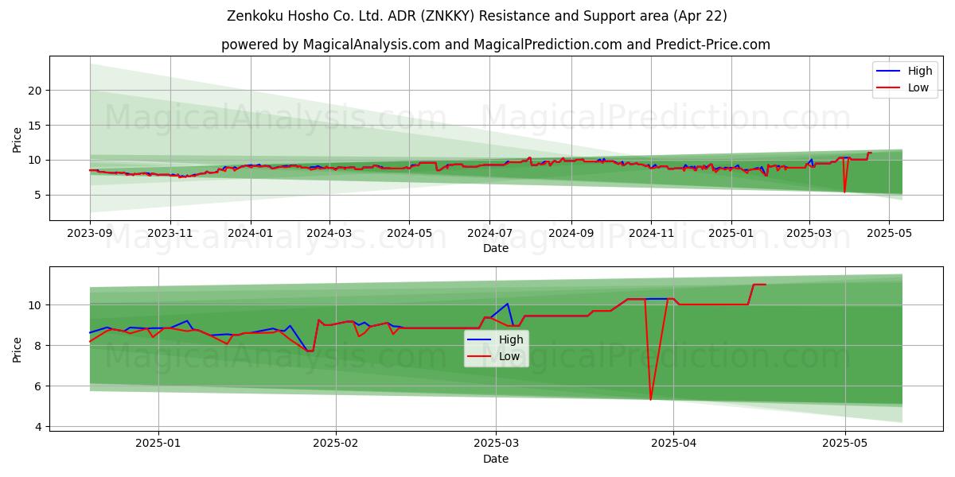Click the '2023-09' label on top chart axis
955x477 pixels.
[x=90, y=234]
